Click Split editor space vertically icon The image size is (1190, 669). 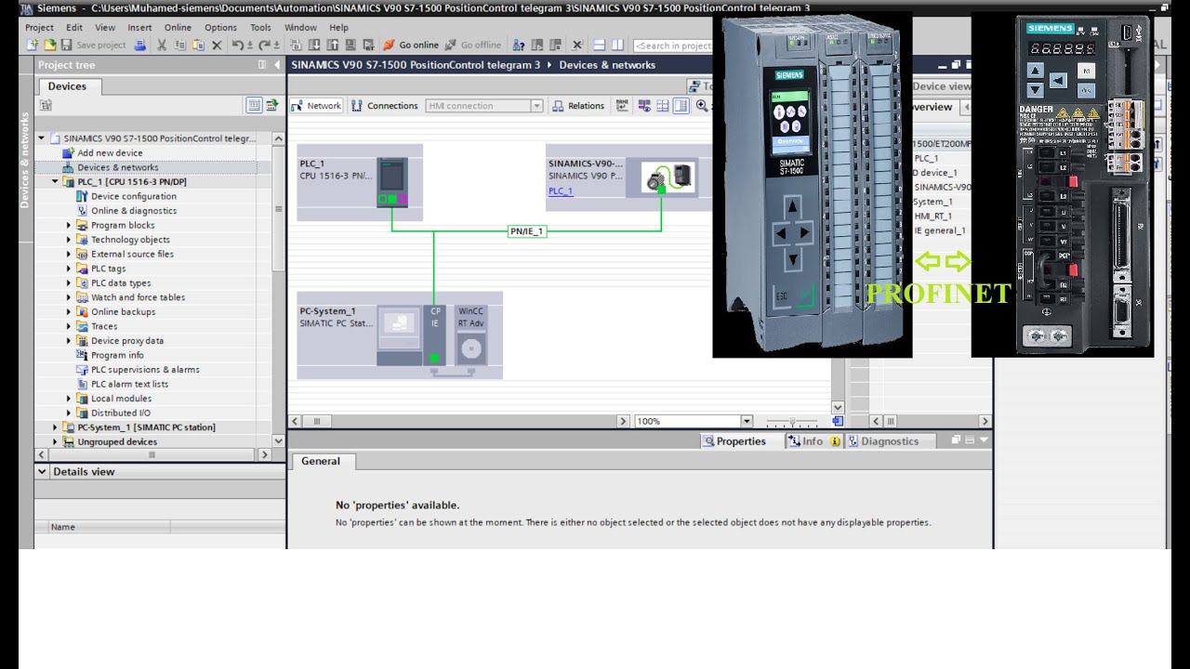click(x=617, y=45)
